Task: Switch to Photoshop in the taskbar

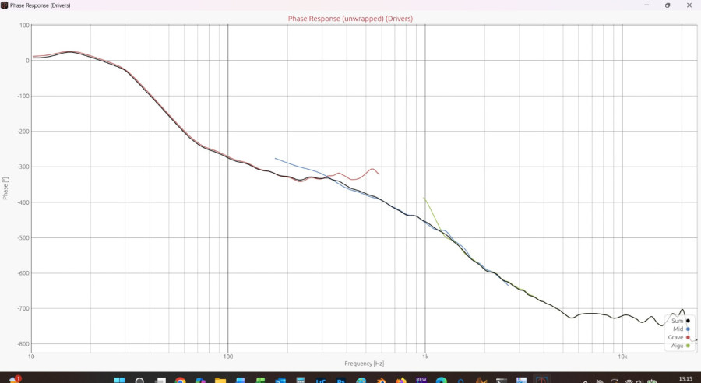Action: click(x=341, y=379)
